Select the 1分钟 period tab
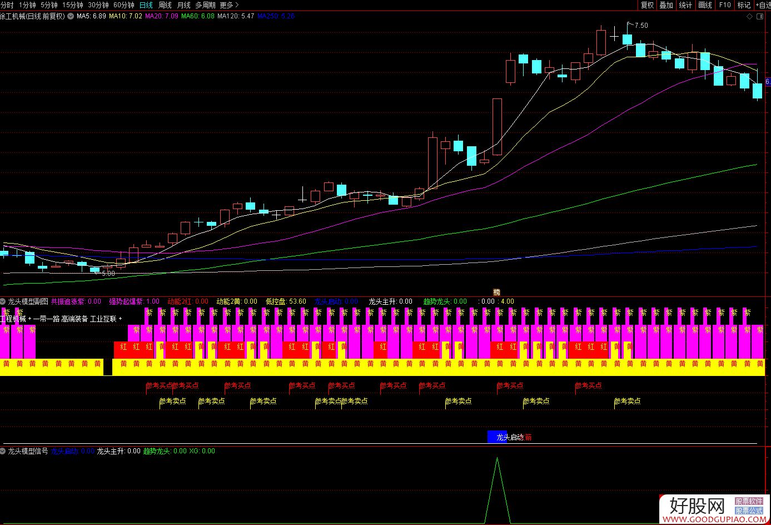 pyautogui.click(x=27, y=5)
